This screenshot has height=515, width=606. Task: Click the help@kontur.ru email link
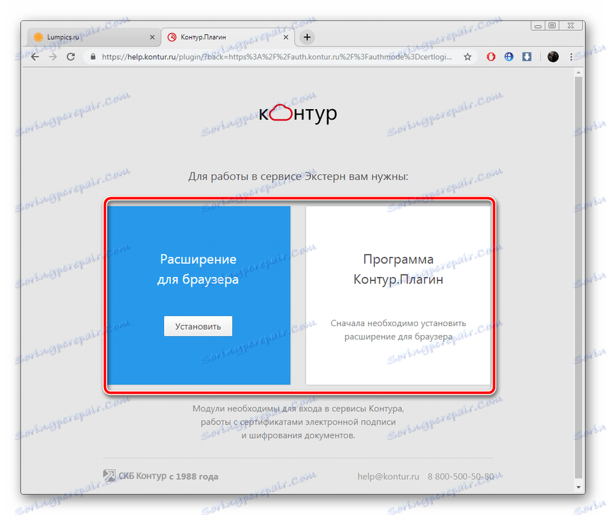[x=388, y=476]
